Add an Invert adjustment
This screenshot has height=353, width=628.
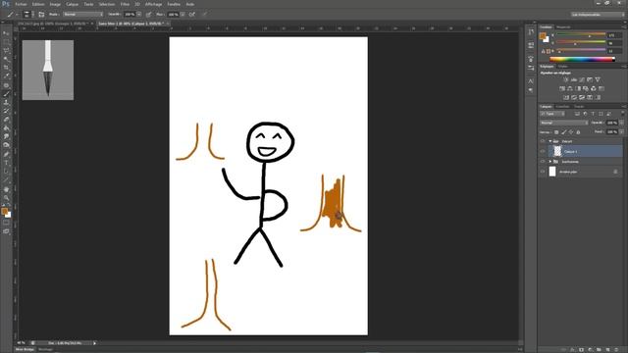pos(566,97)
